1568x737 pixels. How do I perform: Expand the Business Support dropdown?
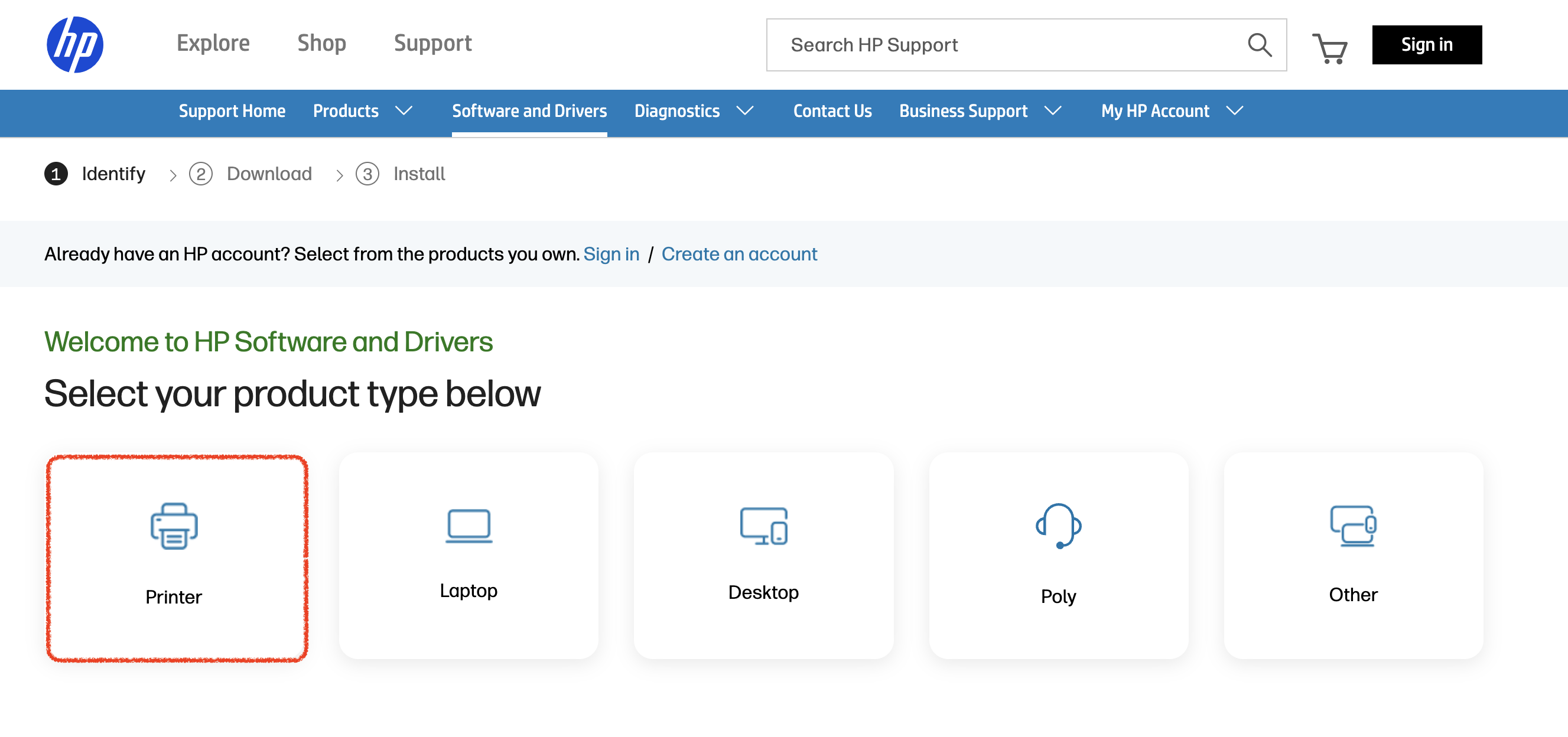(1052, 111)
